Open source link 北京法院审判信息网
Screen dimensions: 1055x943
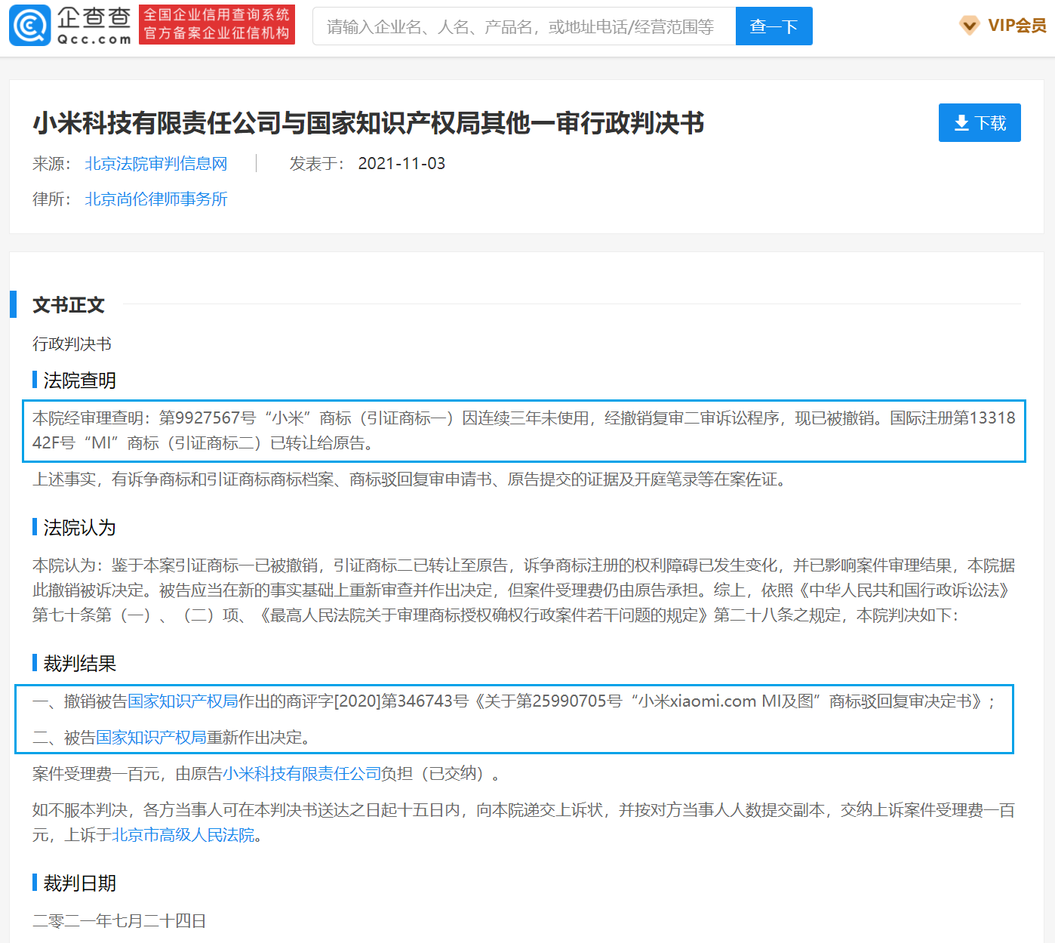156,164
